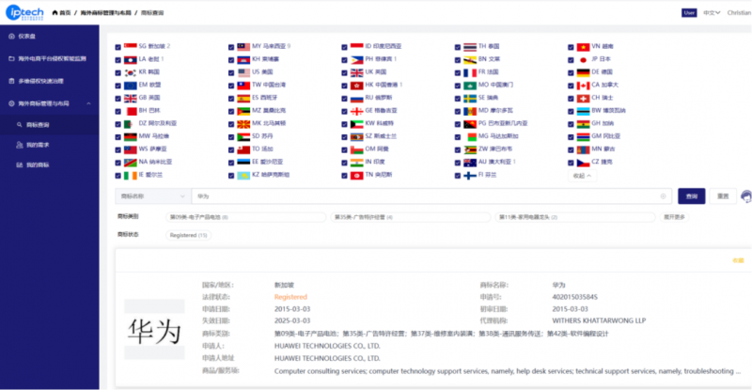Uncheck the US 美国 checkbox
This screenshot has width=752, height=390.
click(231, 71)
